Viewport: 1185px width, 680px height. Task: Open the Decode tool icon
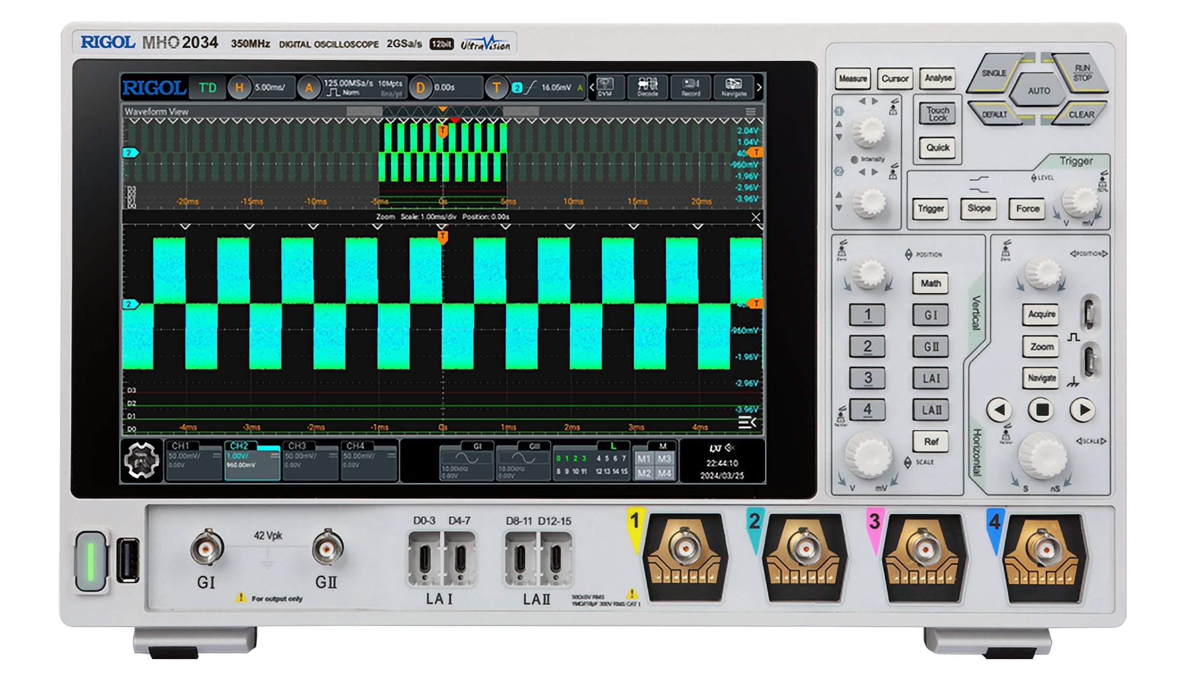pos(648,87)
